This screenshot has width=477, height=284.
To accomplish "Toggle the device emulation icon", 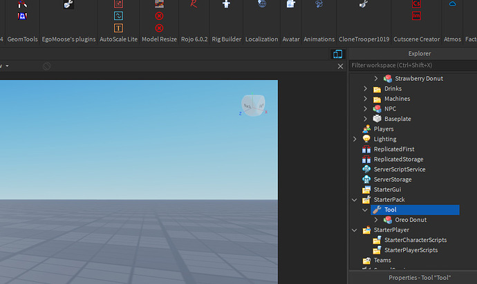I will tap(337, 54).
